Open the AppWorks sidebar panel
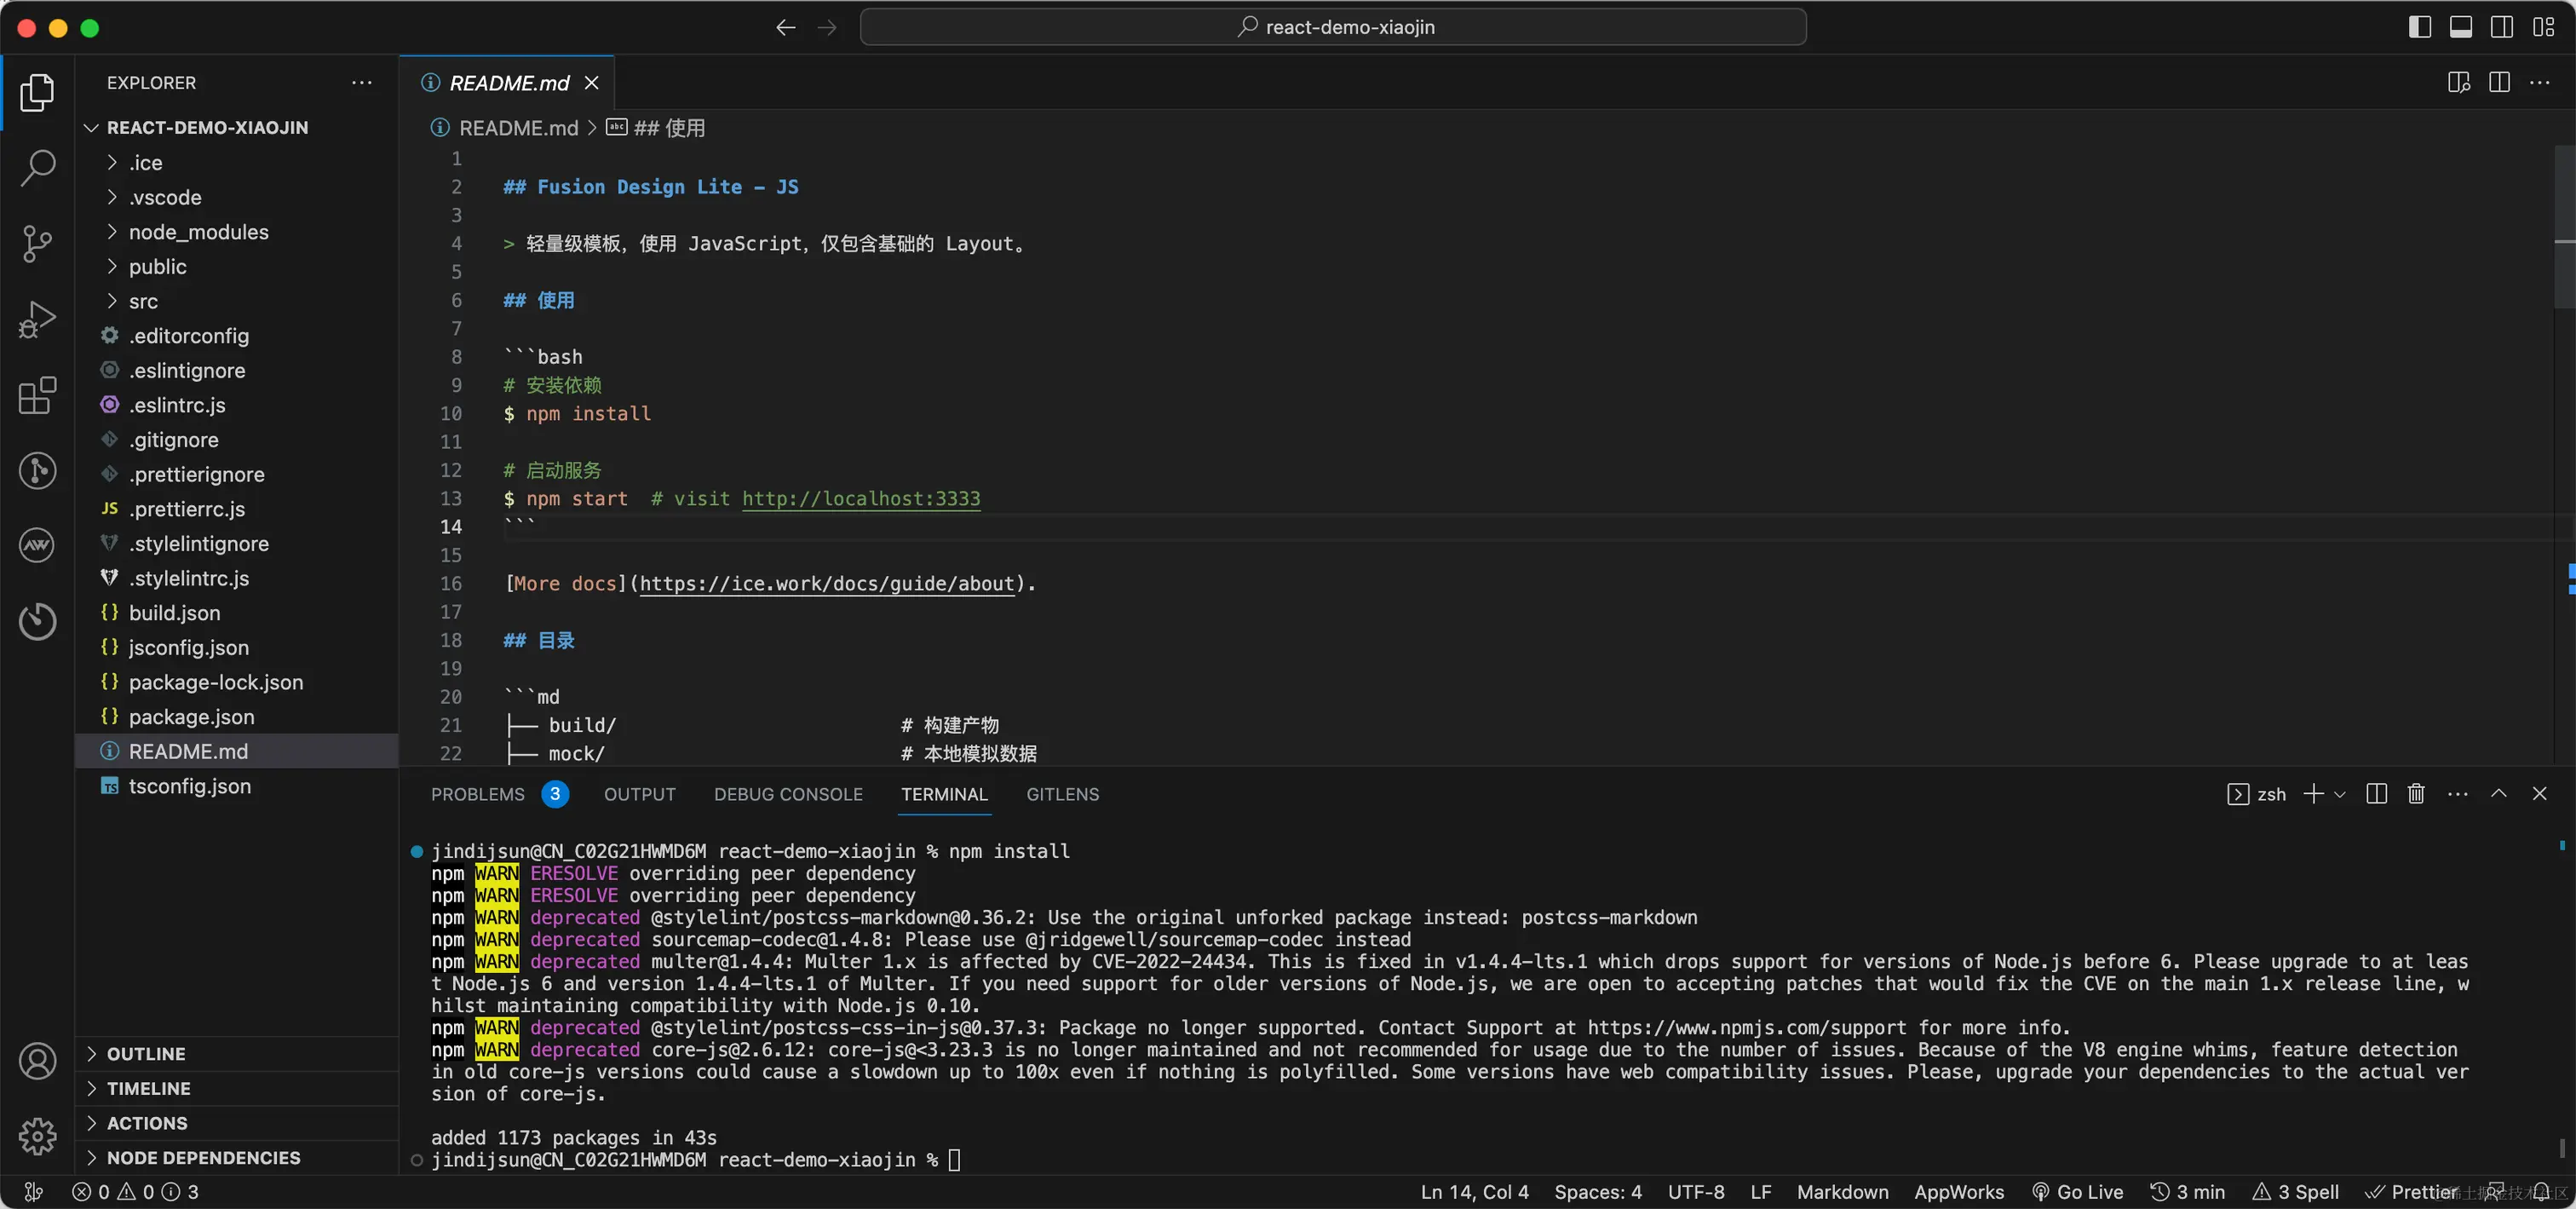This screenshot has width=2576, height=1209. tap(37, 545)
